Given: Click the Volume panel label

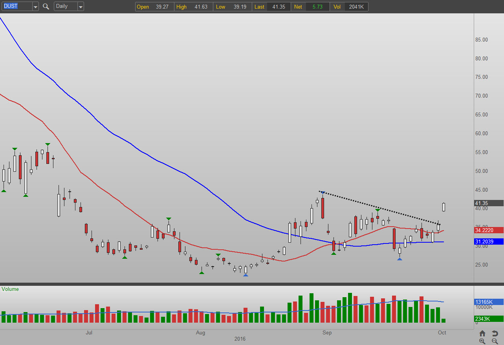Looking at the screenshot, I should [10, 289].
